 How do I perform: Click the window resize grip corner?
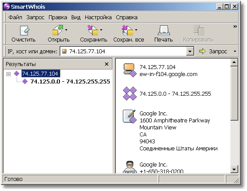[236, 180]
